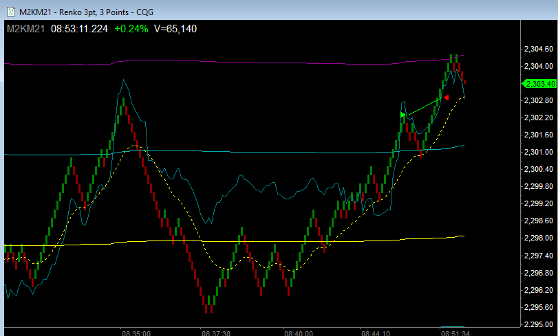The width and height of the screenshot is (558, 336).
Task: Click the 2,298.60 price axis label
Action: tap(539, 221)
